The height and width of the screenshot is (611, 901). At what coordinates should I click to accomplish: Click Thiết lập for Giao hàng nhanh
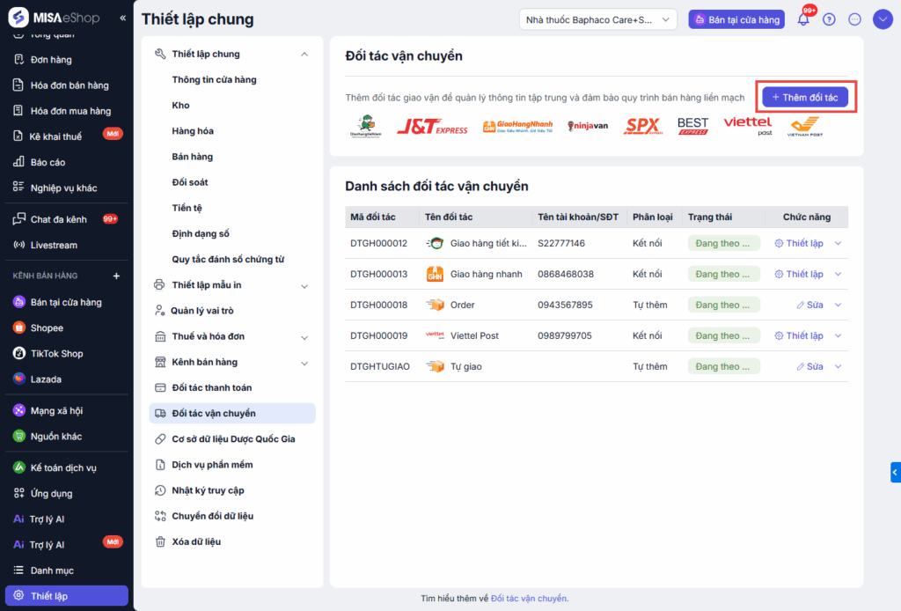click(799, 274)
